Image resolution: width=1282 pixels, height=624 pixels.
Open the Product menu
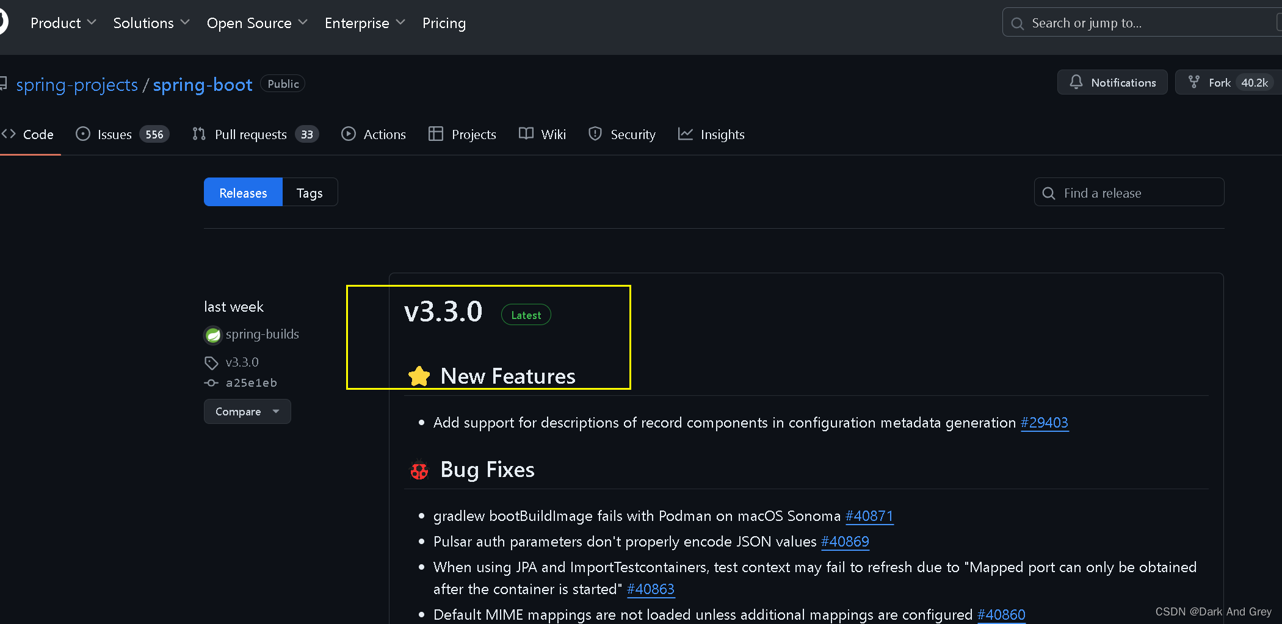tap(63, 23)
